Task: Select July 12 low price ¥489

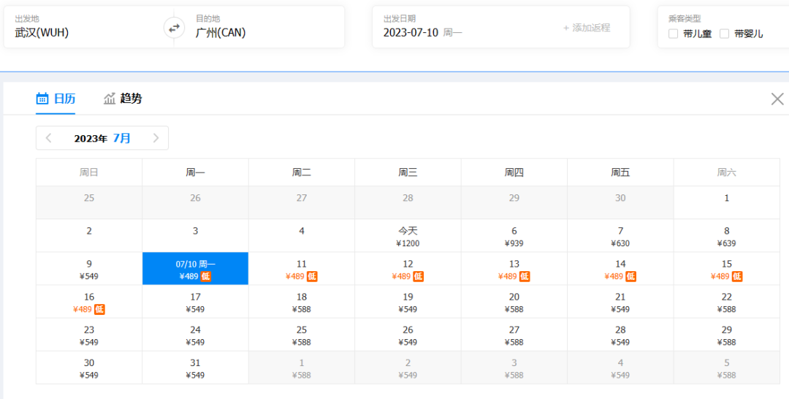Action: (x=408, y=269)
